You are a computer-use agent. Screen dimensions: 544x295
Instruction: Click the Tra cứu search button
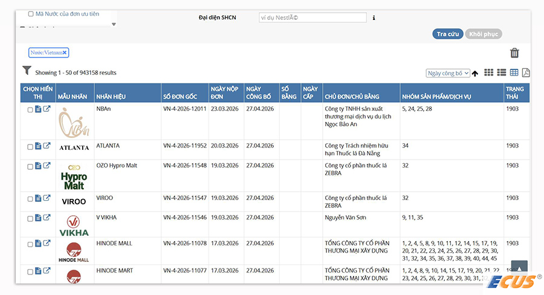coord(447,34)
